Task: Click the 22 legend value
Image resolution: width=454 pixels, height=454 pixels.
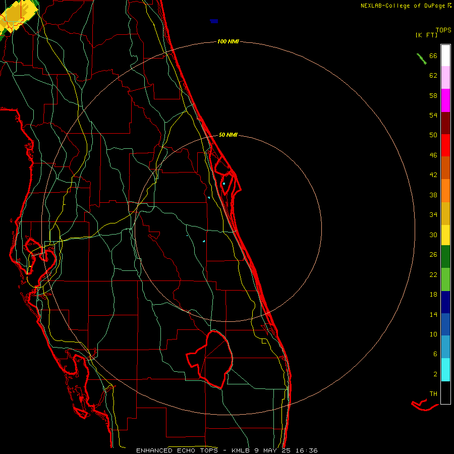Action: (x=433, y=275)
